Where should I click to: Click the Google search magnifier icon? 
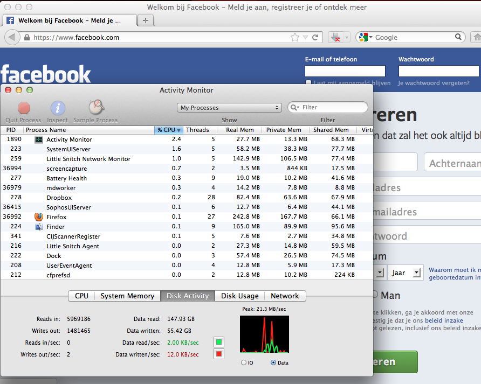(x=458, y=37)
